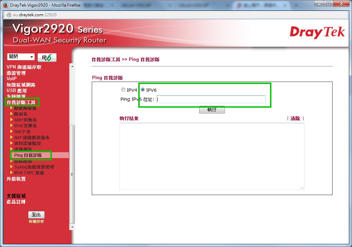Click the 版權所有 link

click(x=36, y=221)
